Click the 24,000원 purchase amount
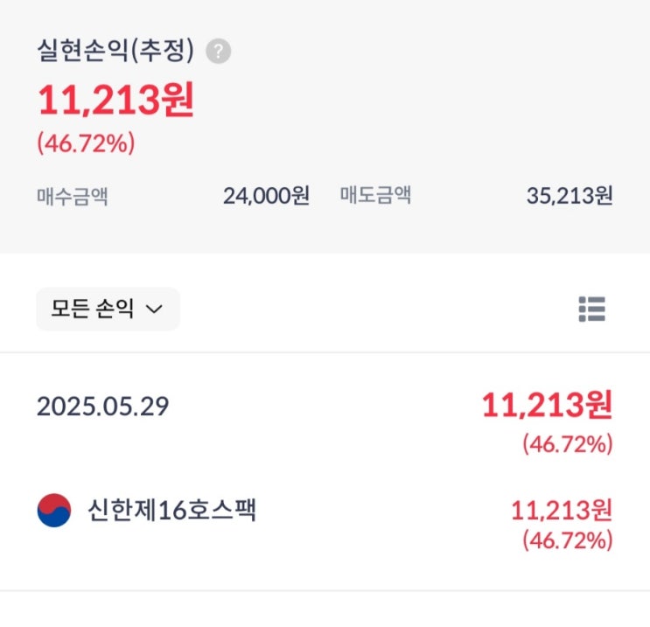The height and width of the screenshot is (627, 650). tap(266, 196)
